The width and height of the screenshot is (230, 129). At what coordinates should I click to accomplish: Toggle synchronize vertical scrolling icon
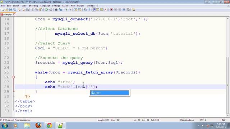pyautogui.click(x=76, y=10)
